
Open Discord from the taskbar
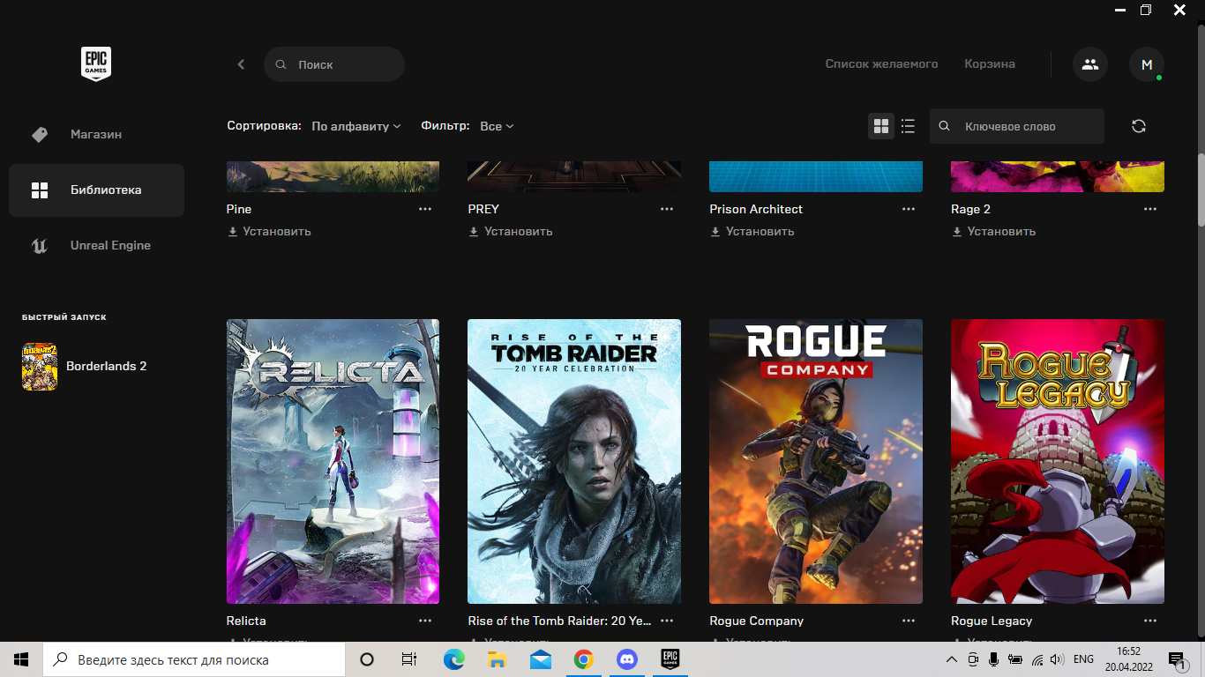[627, 659]
